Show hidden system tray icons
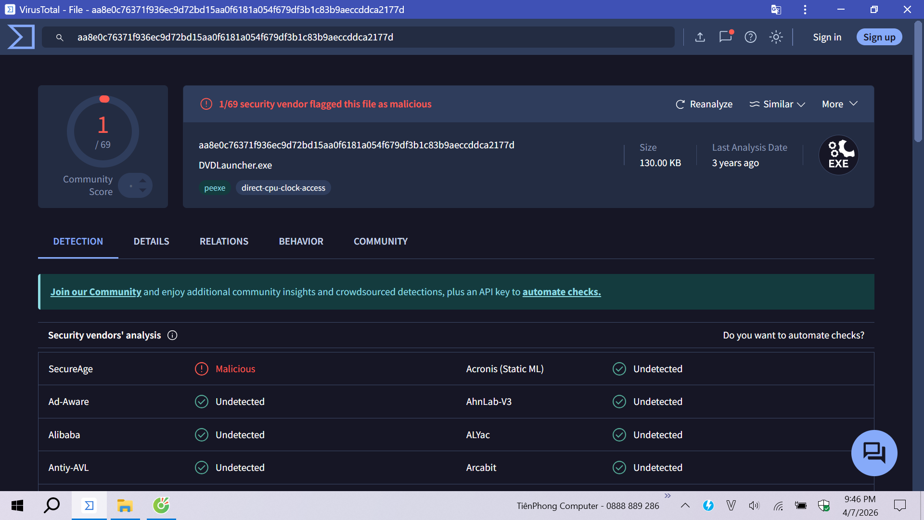The height and width of the screenshot is (520, 924). [x=685, y=506]
